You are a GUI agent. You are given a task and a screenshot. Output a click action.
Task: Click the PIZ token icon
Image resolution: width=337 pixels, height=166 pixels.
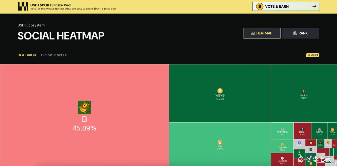tap(328, 142)
